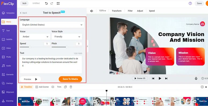
Task: Click the Untitled project name
Action: point(36,3)
